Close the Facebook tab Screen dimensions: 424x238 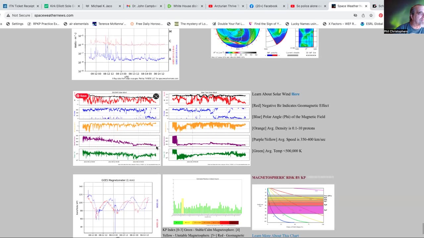[284, 6]
